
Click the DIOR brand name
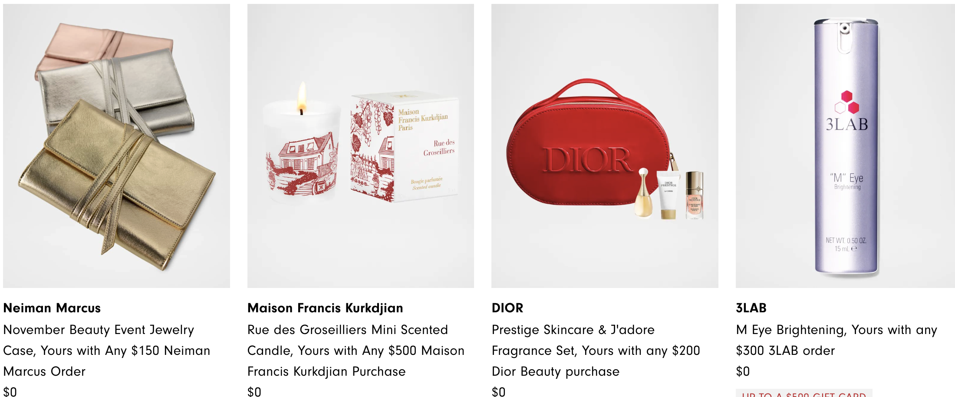point(507,308)
